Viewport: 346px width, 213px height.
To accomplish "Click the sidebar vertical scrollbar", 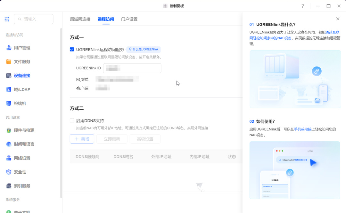I will click(x=61, y=113).
